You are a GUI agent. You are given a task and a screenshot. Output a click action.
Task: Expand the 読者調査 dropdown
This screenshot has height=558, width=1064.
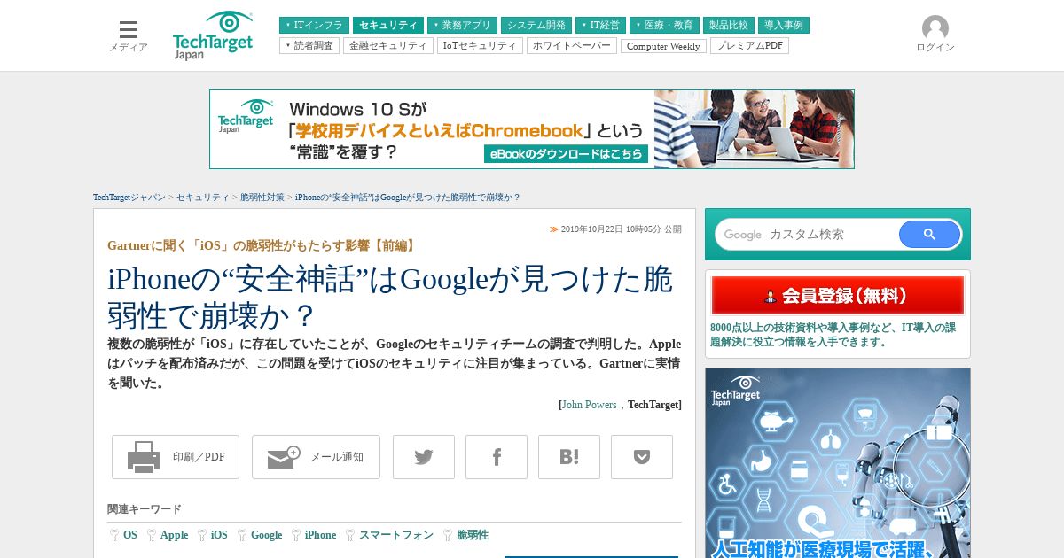[309, 46]
